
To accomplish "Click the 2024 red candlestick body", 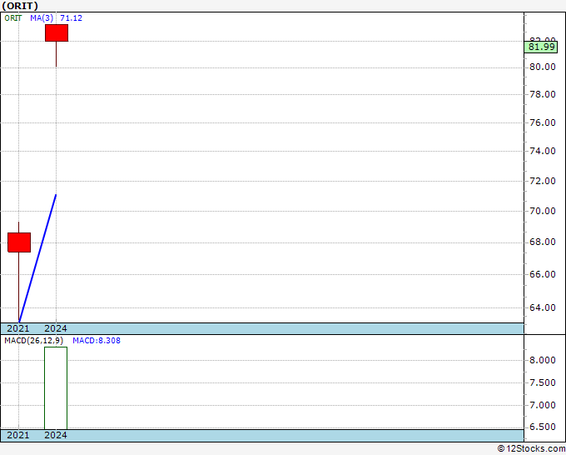I will click(x=57, y=32).
